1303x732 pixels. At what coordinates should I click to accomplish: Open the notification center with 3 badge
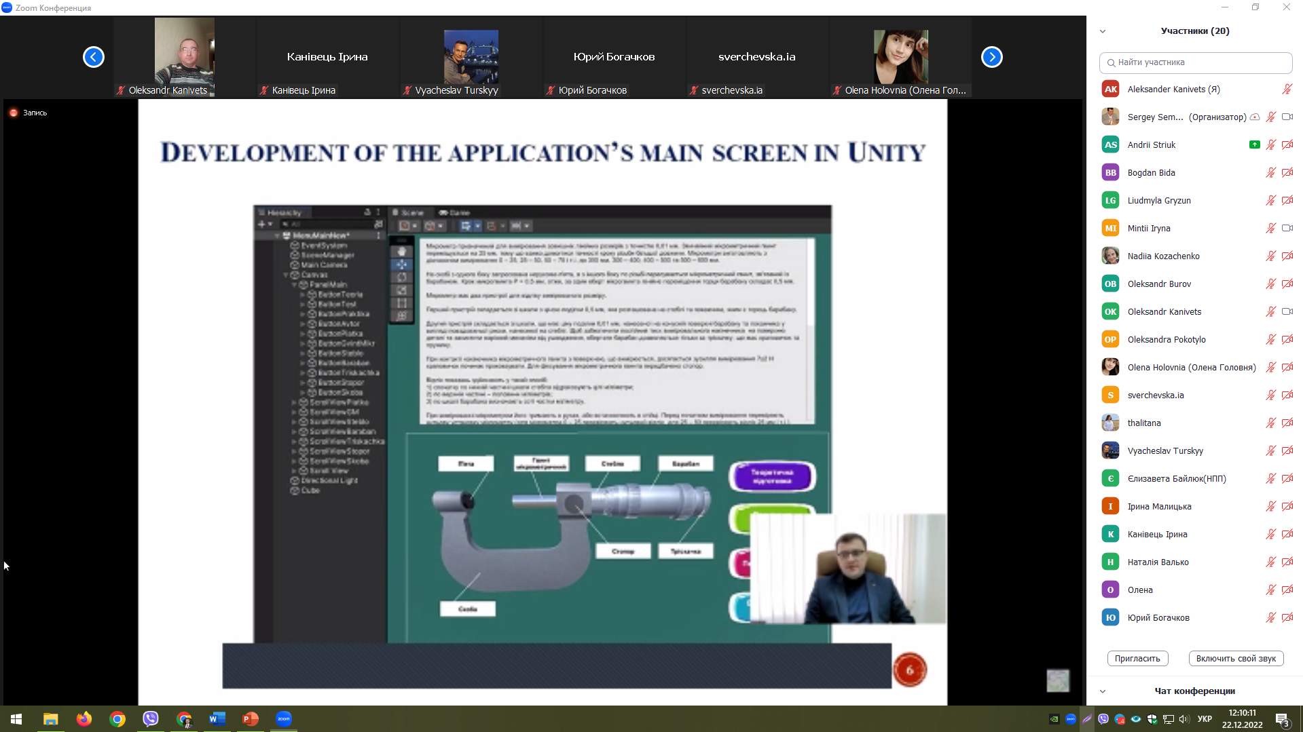click(1282, 720)
